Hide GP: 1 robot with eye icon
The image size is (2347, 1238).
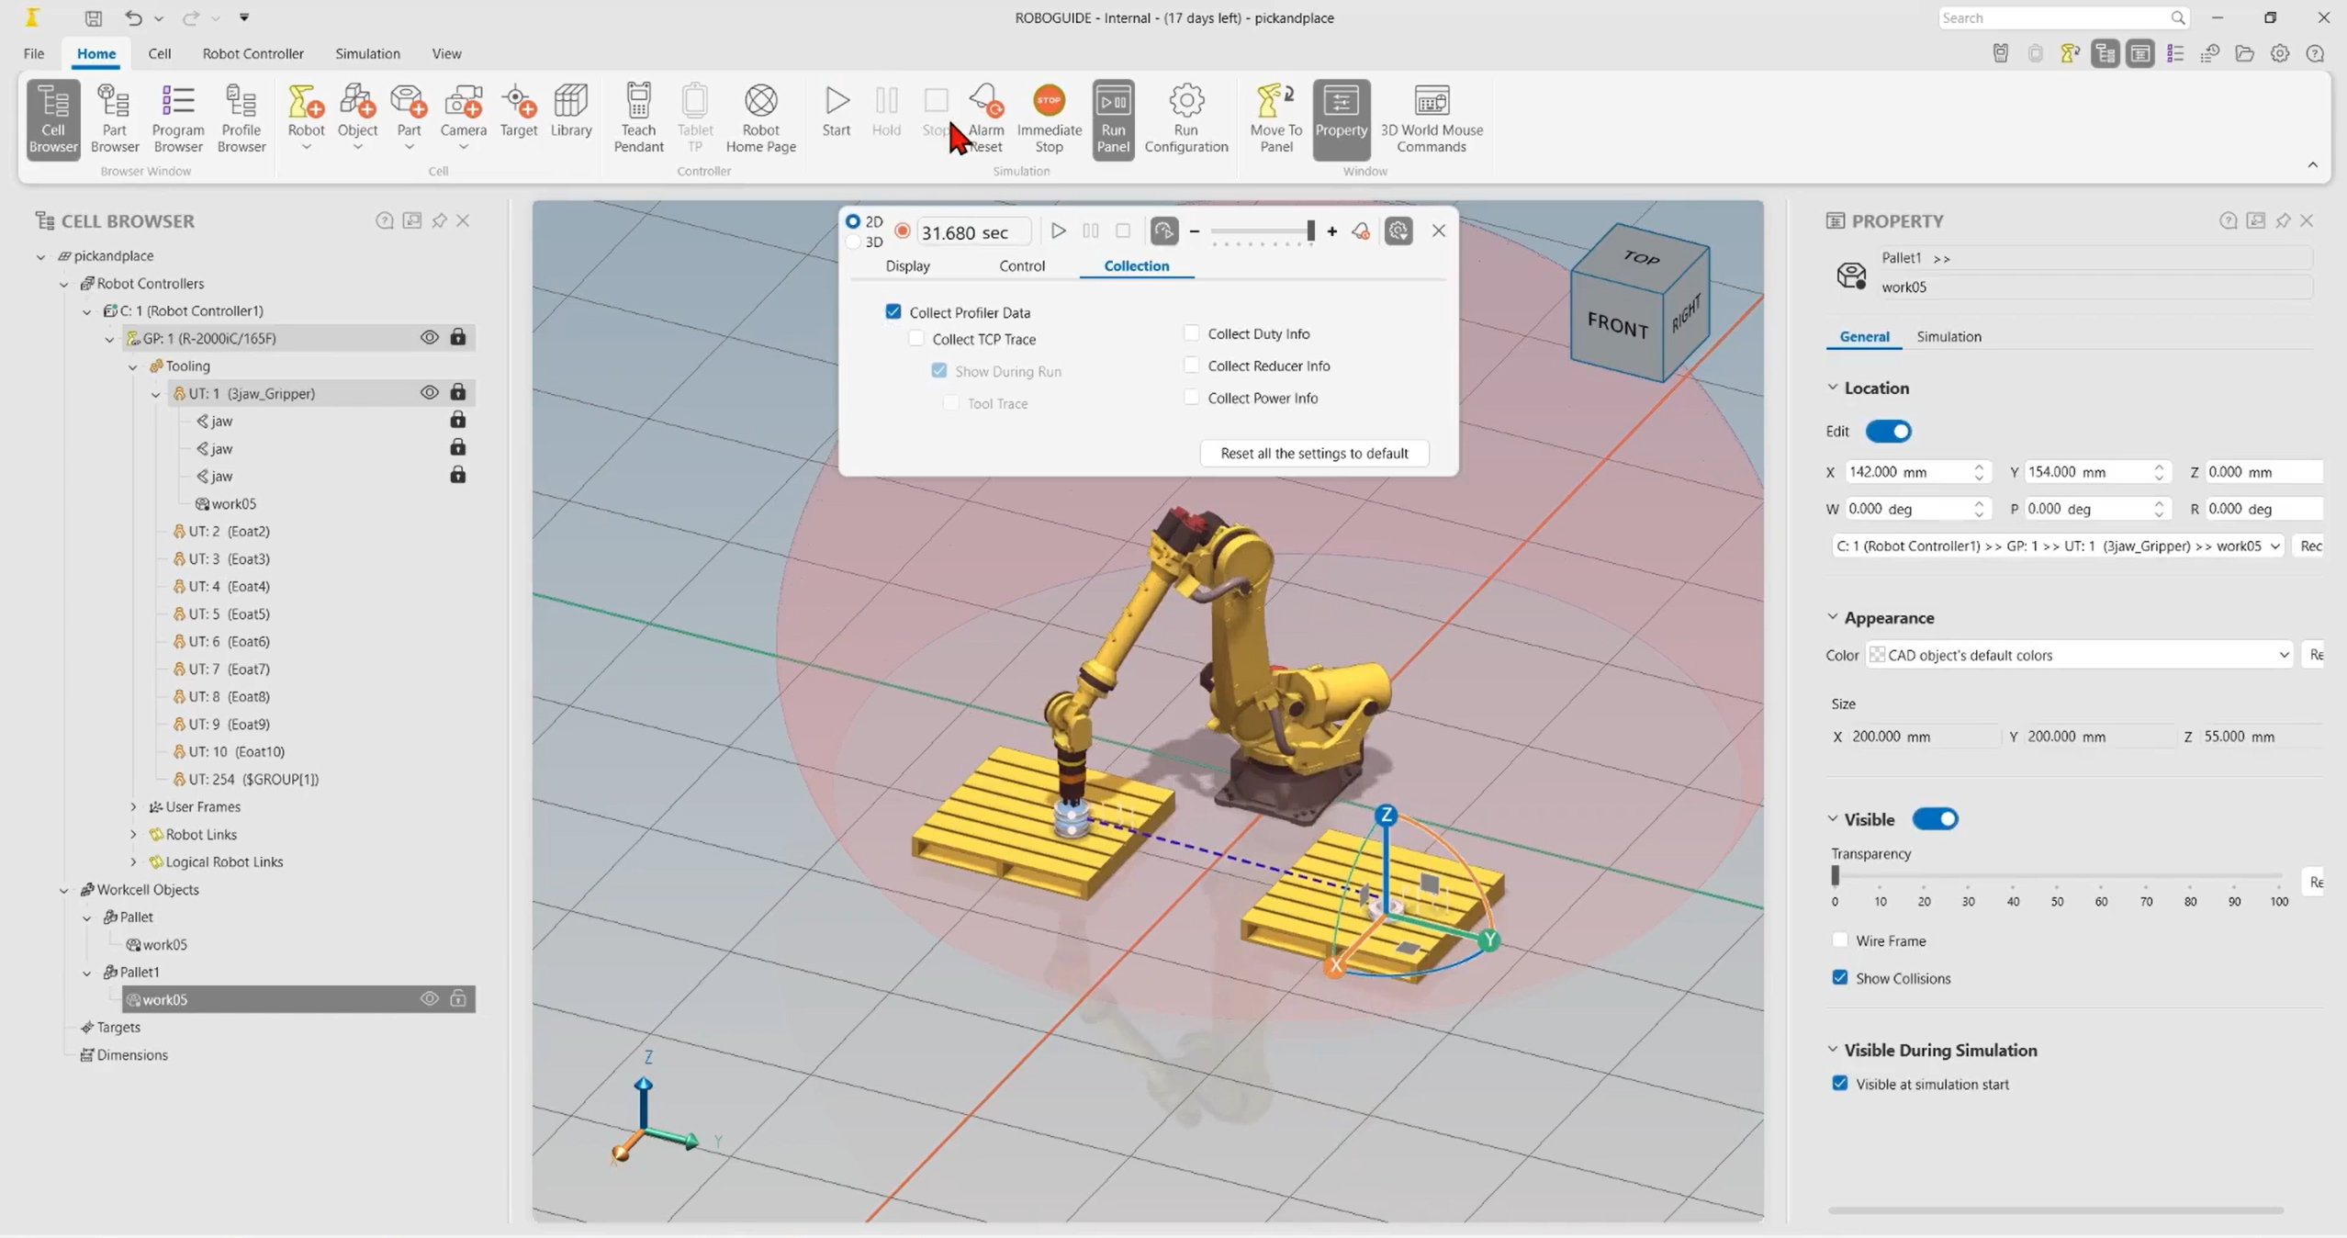coord(429,338)
